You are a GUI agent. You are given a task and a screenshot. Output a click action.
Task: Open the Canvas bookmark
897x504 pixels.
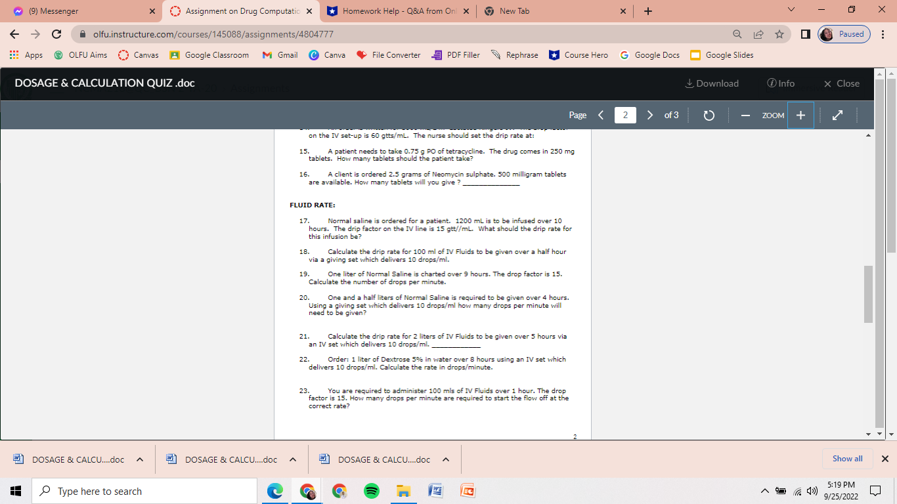coord(138,55)
